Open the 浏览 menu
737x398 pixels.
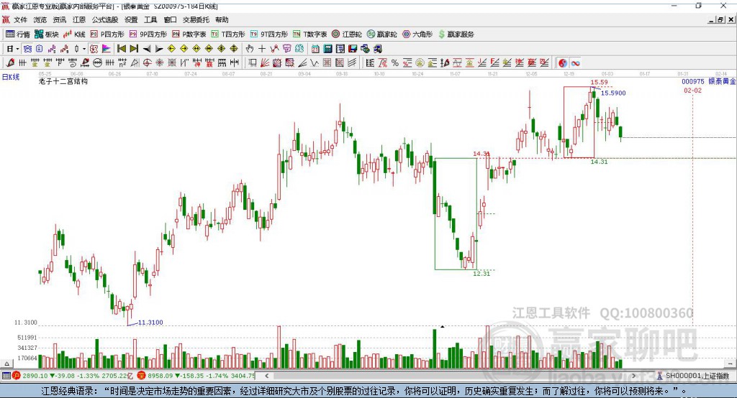[40, 19]
